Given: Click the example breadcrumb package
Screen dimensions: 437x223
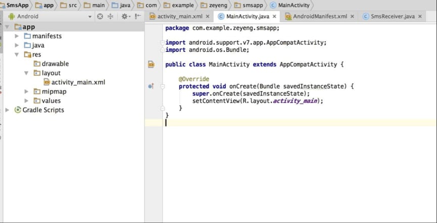Looking at the screenshot, I should point(179,5).
